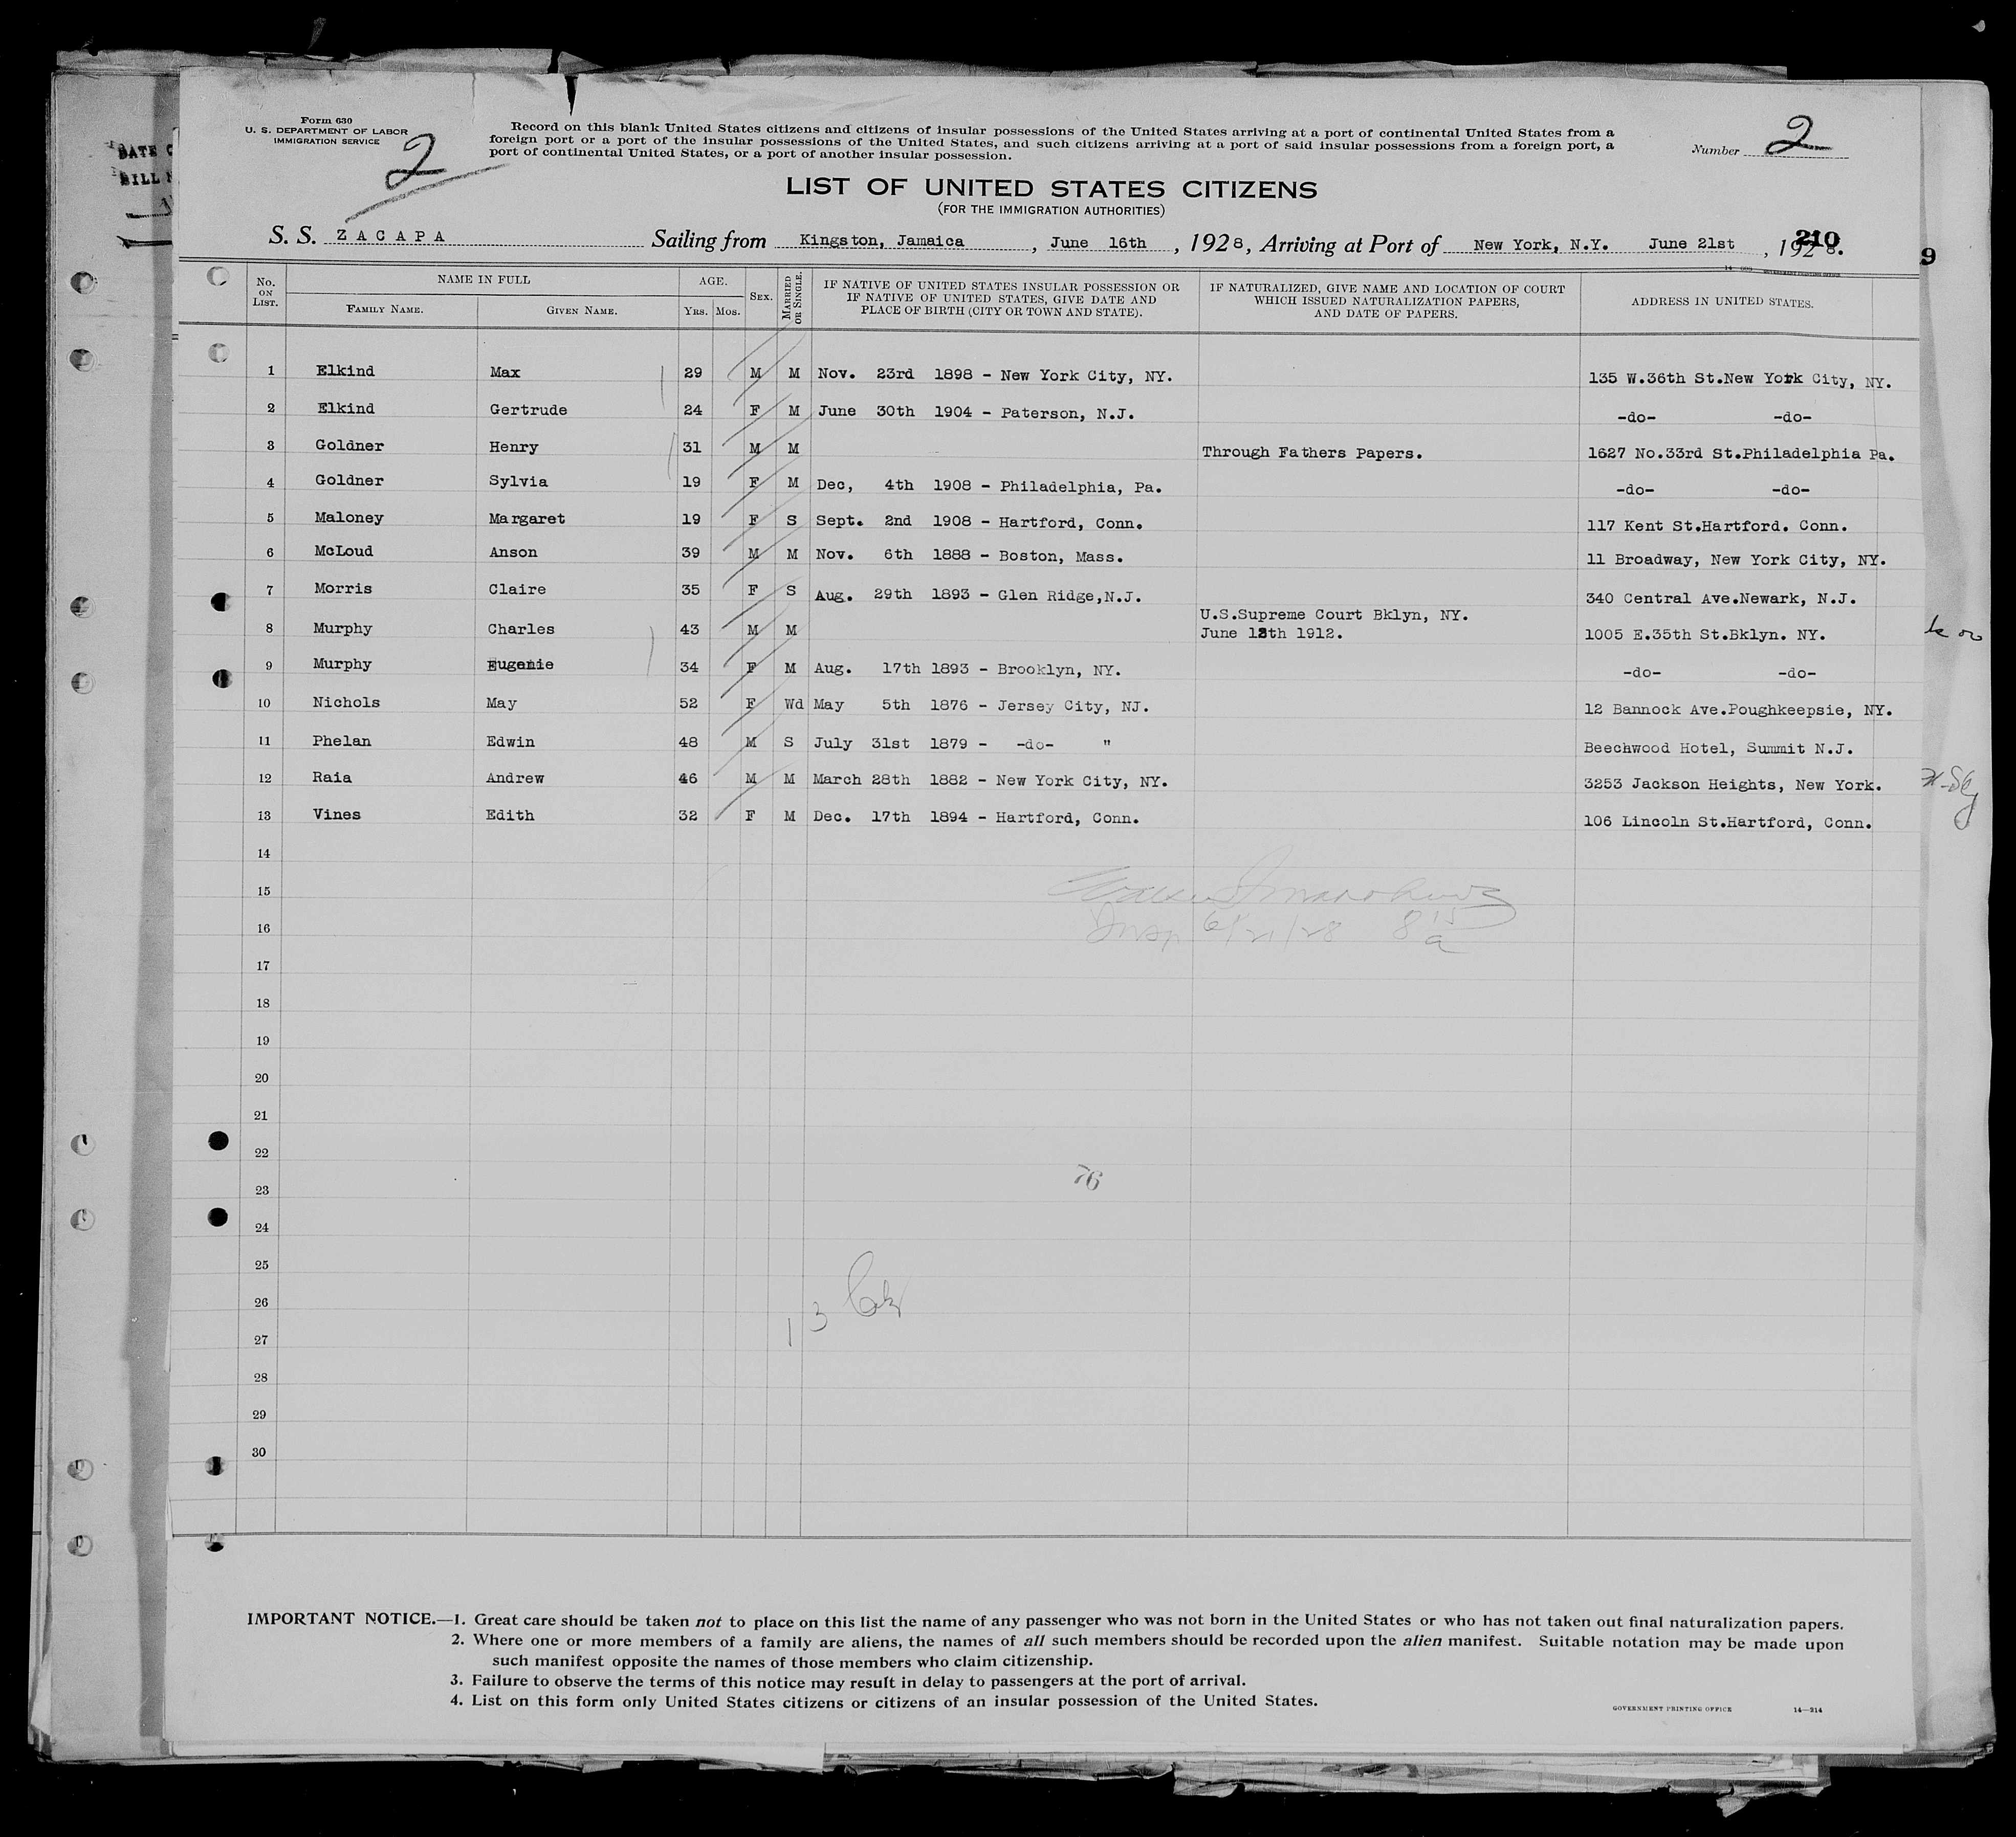Click the marital status Wd for May Nichols
Image resolution: width=2016 pixels, height=1837 pixels.
[793, 704]
